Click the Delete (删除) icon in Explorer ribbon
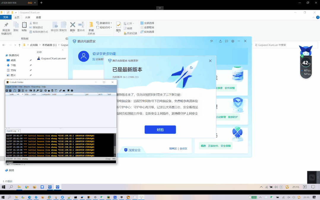 72,27
